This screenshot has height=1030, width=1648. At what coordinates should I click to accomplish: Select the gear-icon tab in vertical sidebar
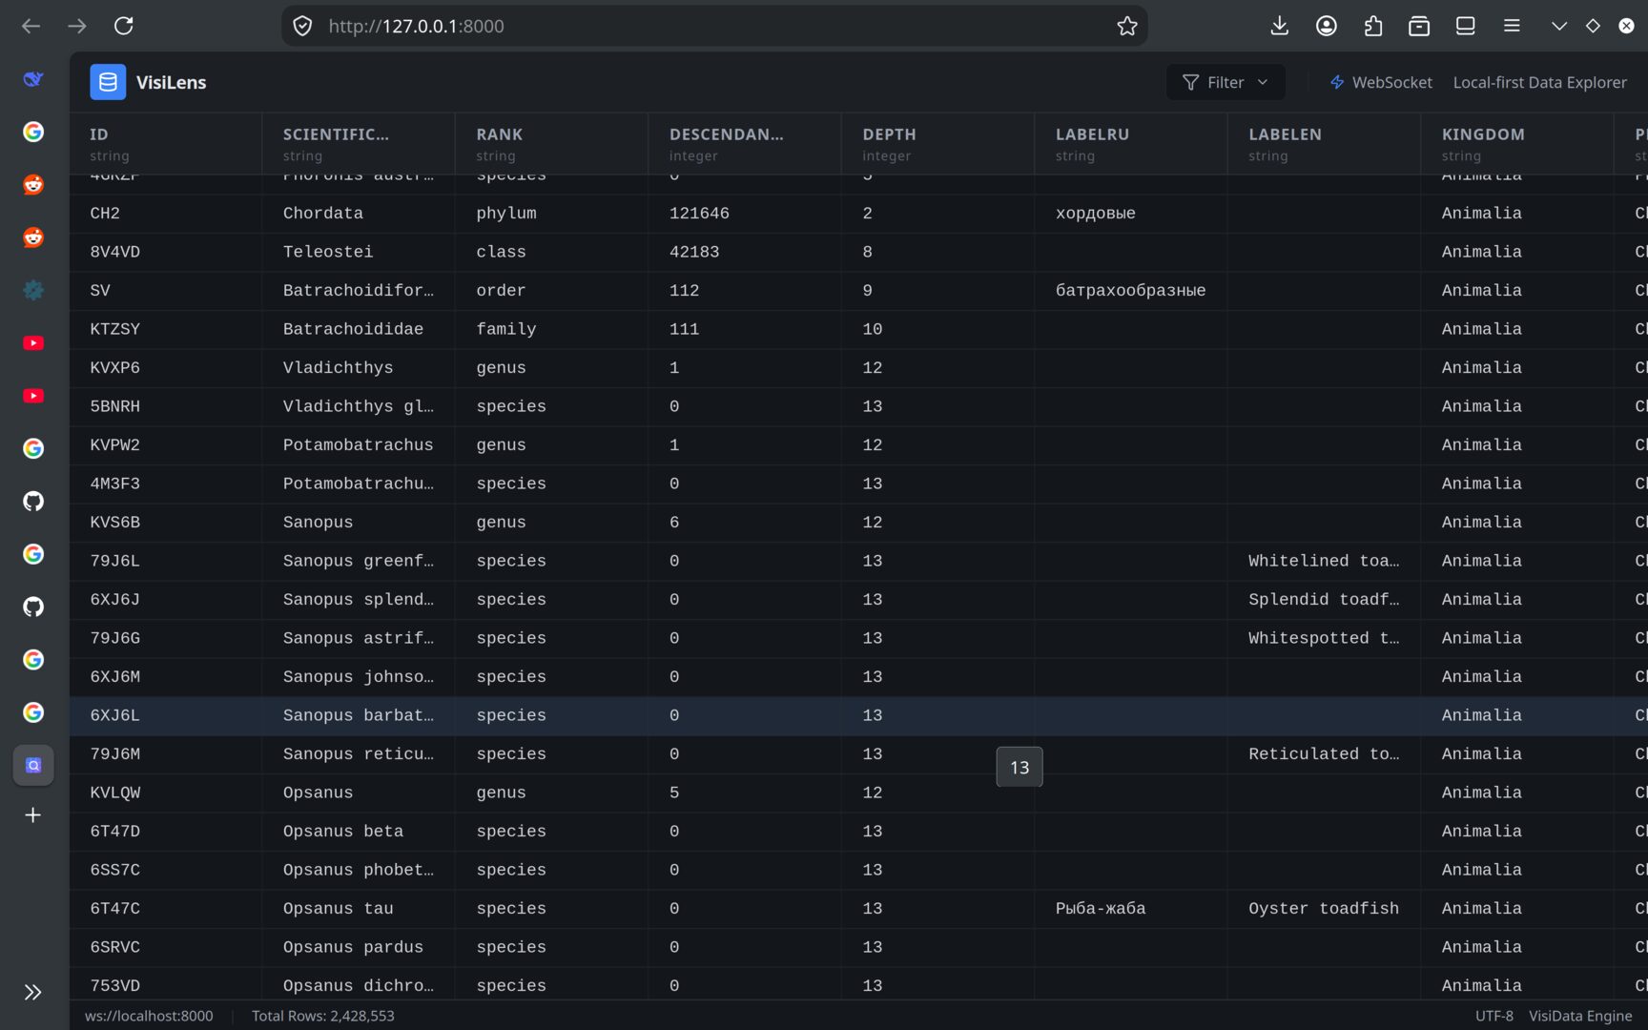click(x=33, y=290)
